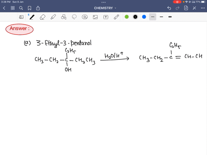This screenshot has width=207, height=155.
Task: Open the more options ellipsis menu
Action: coord(203,8)
